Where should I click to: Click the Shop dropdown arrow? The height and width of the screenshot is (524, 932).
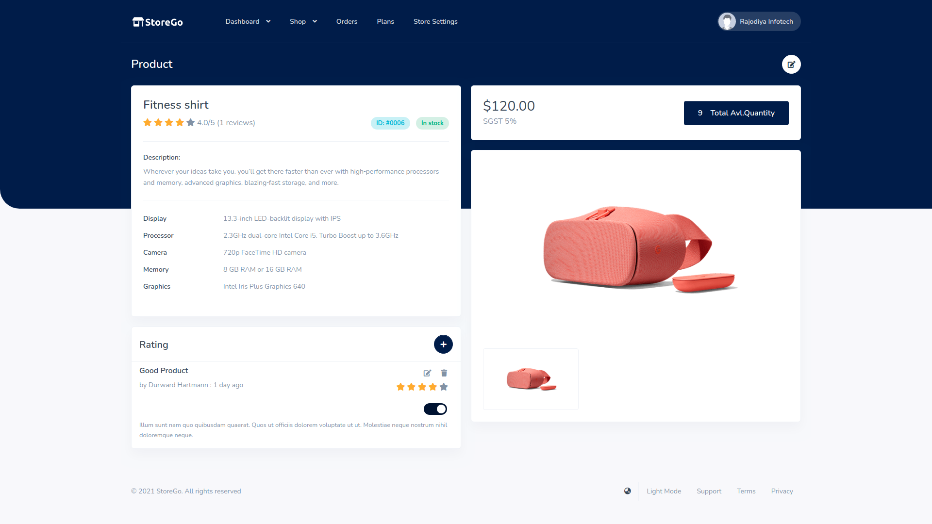[x=315, y=22]
